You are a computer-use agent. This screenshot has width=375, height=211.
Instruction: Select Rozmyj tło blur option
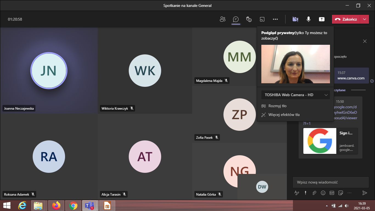tap(277, 106)
